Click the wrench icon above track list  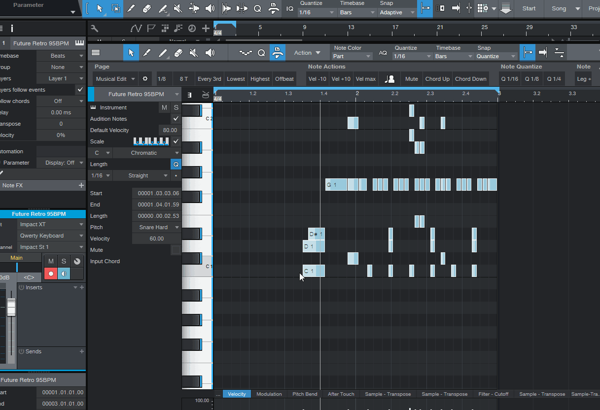[x=94, y=29]
